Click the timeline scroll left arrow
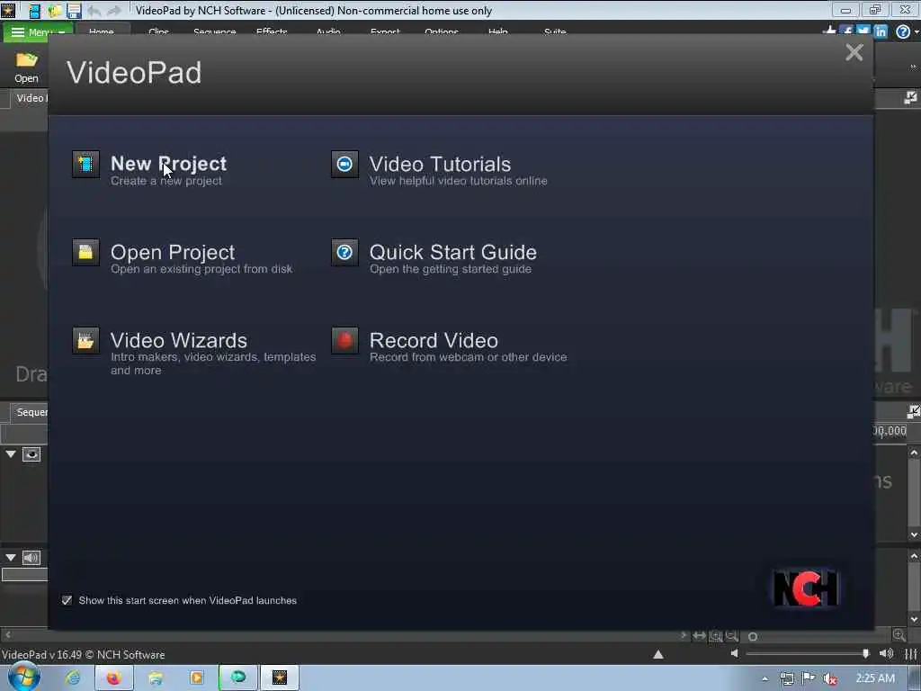Image resolution: width=921 pixels, height=691 pixels. coord(7,634)
